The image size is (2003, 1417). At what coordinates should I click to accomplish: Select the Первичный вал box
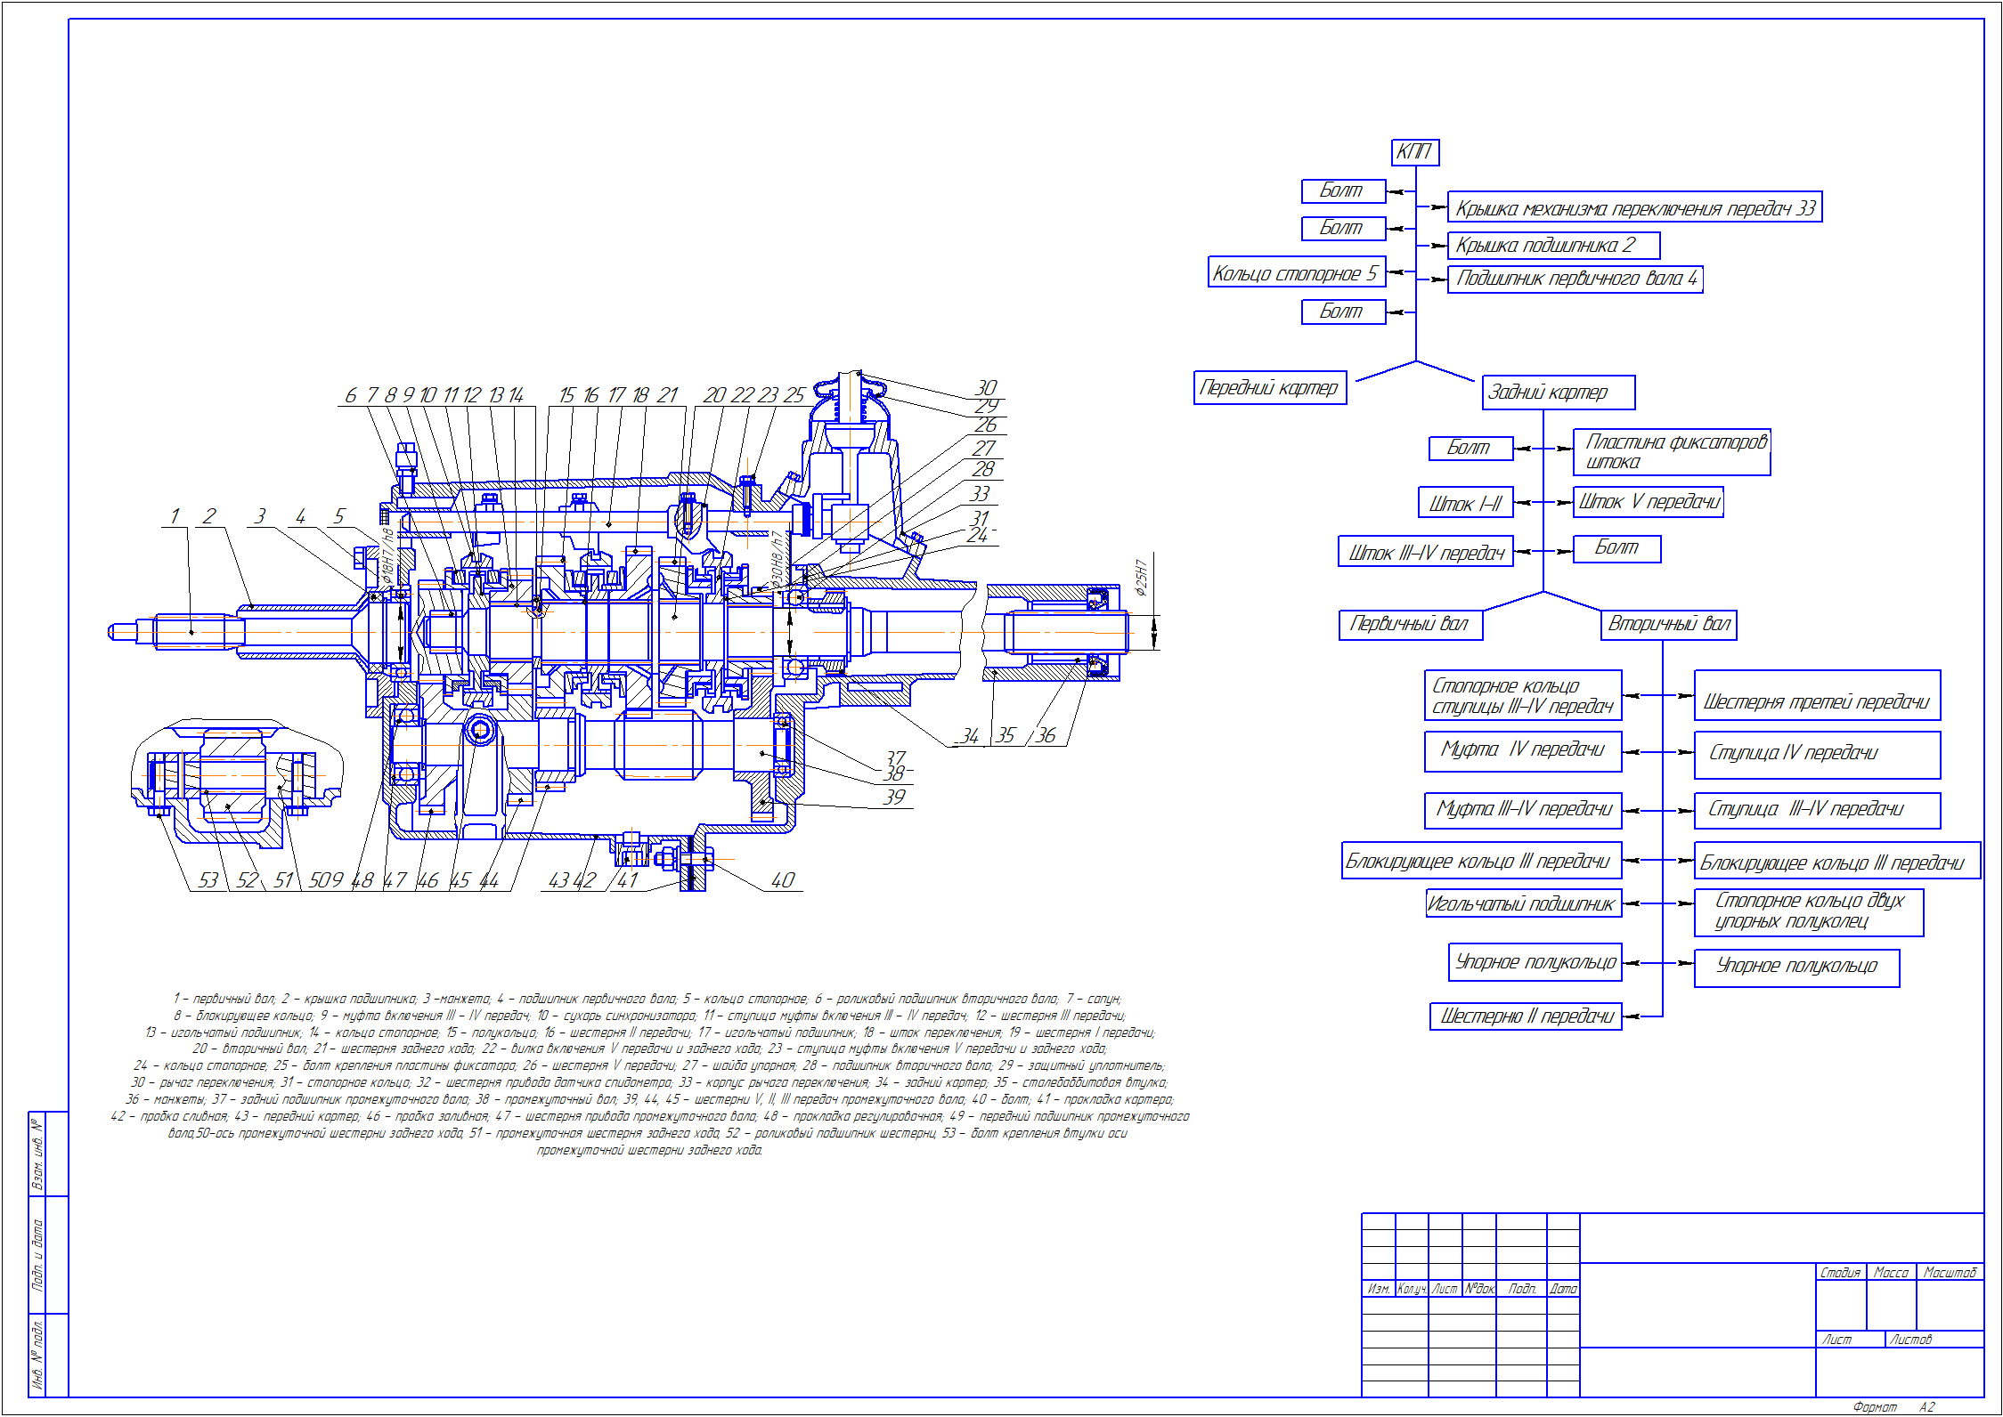click(x=1410, y=625)
